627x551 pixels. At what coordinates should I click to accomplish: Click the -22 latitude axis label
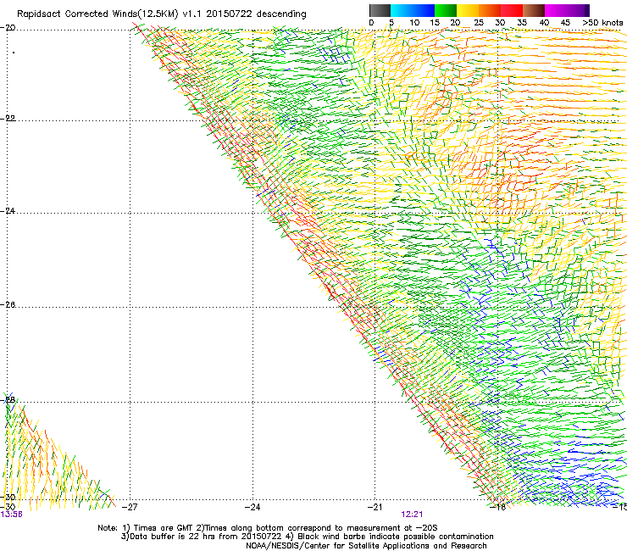(x=8, y=118)
